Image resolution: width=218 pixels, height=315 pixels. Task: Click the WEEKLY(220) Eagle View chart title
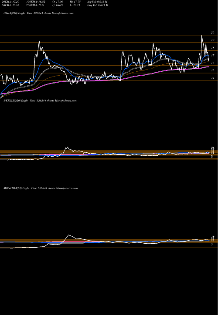(40, 101)
